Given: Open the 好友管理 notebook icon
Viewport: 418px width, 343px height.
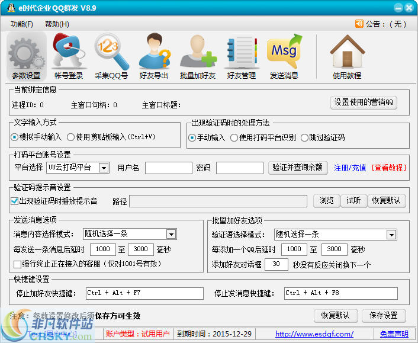Looking at the screenshot, I should (x=241, y=56).
